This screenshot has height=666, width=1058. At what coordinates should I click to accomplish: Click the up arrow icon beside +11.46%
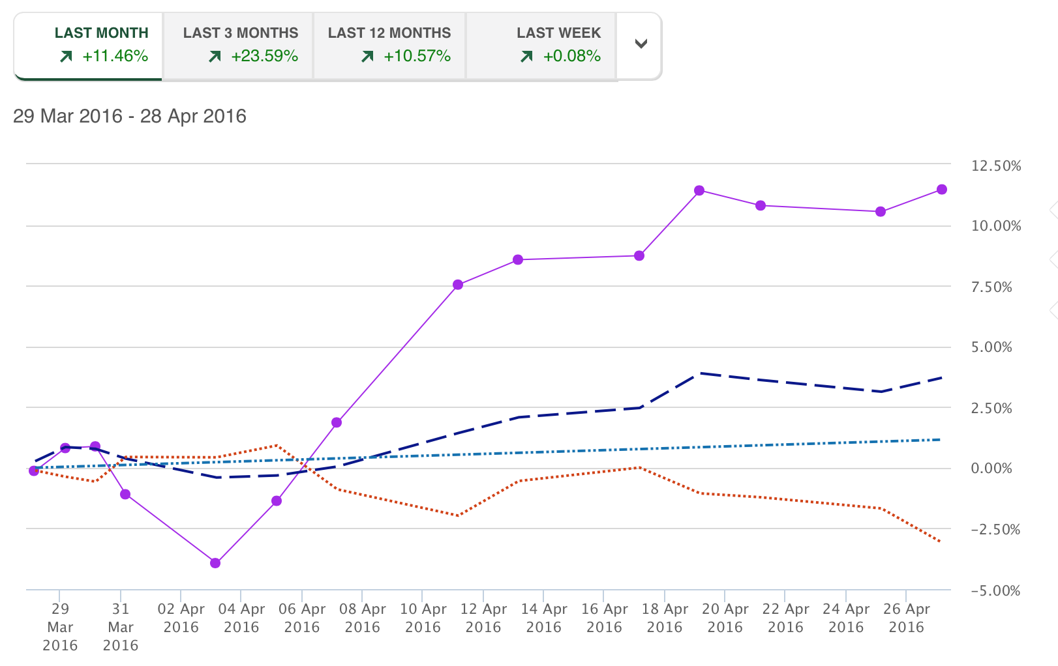66,57
